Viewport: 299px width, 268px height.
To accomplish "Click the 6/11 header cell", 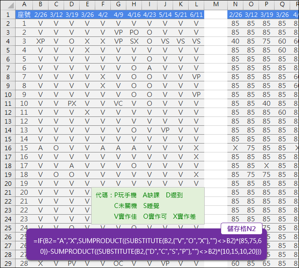I will coord(196,15).
